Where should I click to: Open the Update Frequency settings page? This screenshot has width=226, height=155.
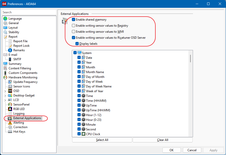tap(25, 82)
